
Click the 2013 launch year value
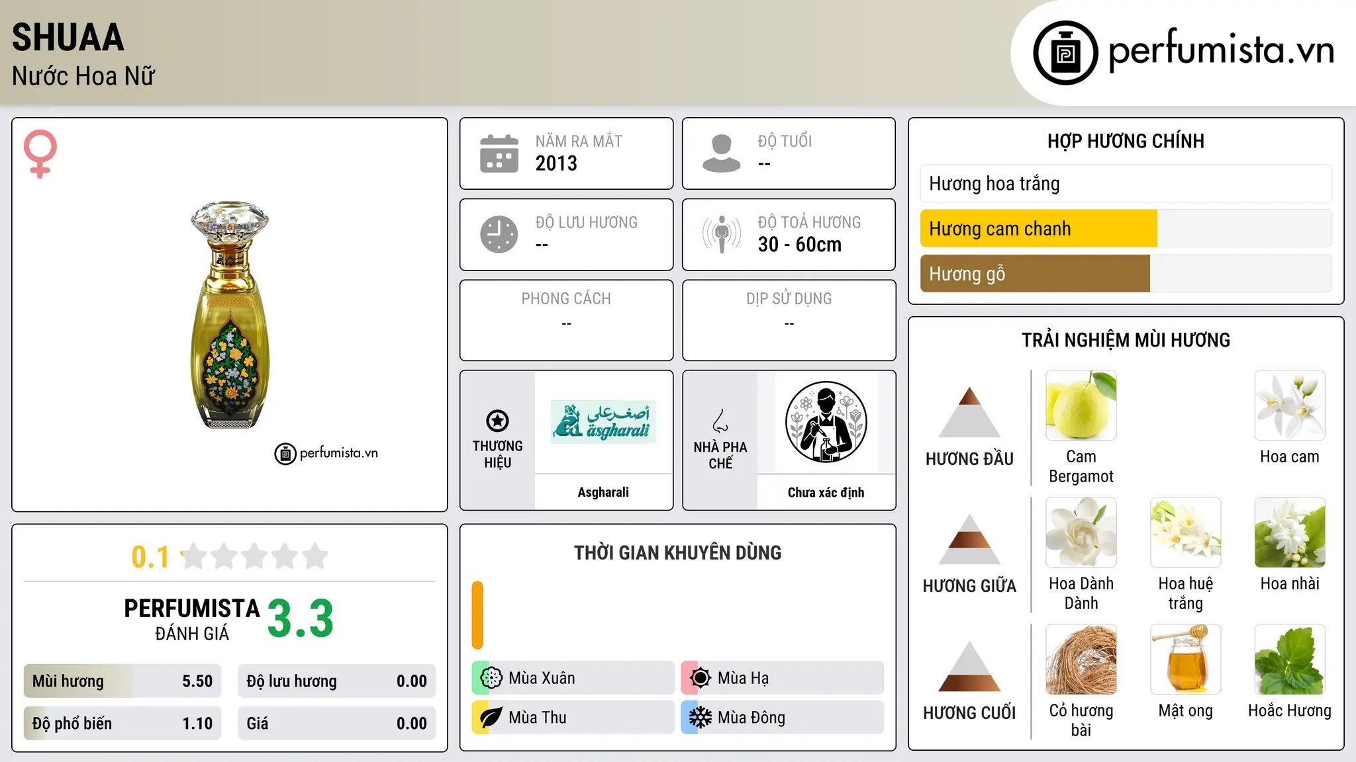click(556, 163)
